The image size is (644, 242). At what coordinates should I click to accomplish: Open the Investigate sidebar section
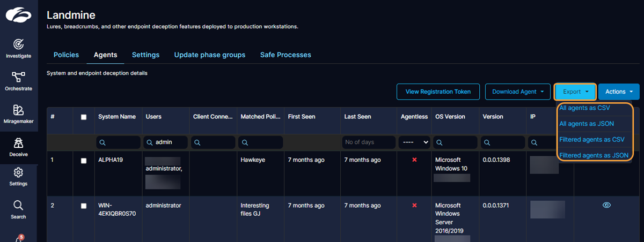point(18,48)
